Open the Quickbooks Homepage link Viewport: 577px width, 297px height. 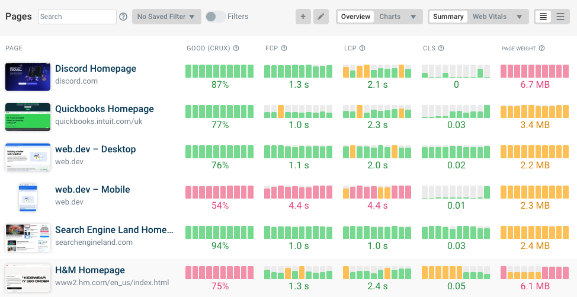pos(104,109)
